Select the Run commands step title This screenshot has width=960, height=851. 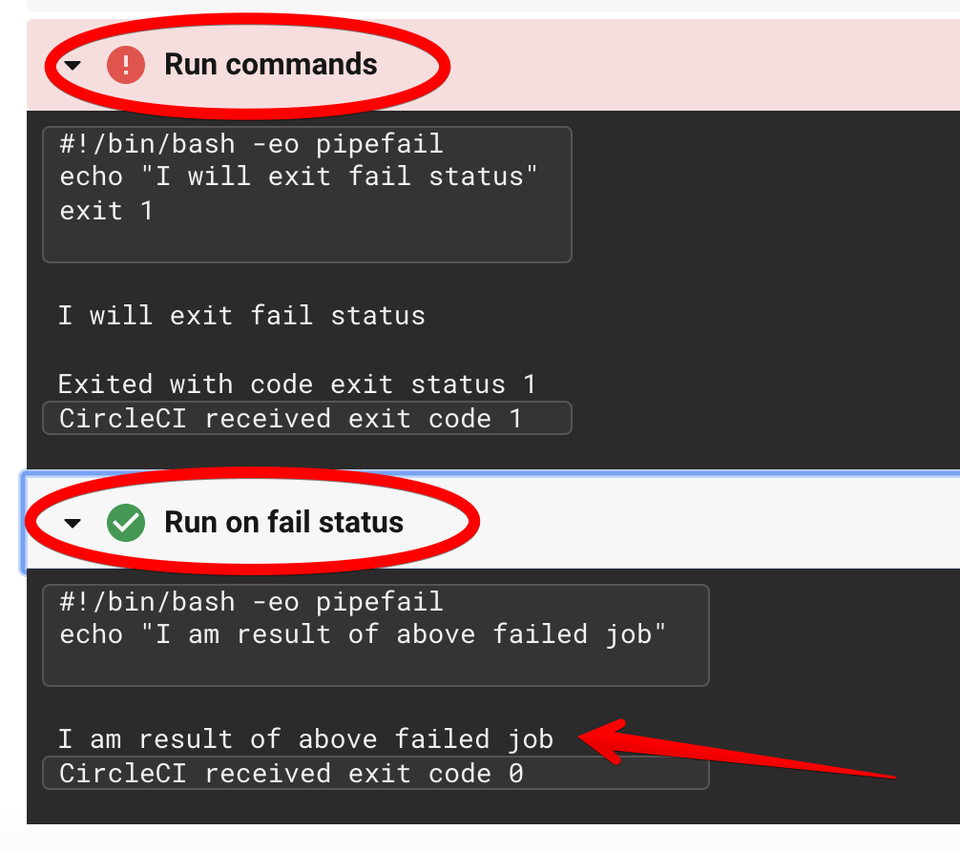pos(271,65)
